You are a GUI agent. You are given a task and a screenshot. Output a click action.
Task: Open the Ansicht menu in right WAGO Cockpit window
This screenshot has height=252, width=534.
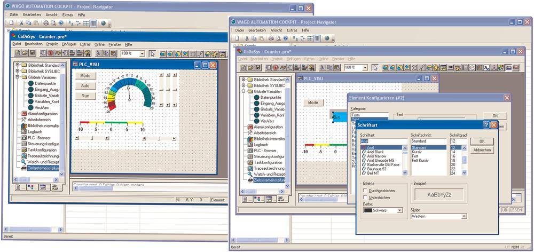click(x=276, y=30)
